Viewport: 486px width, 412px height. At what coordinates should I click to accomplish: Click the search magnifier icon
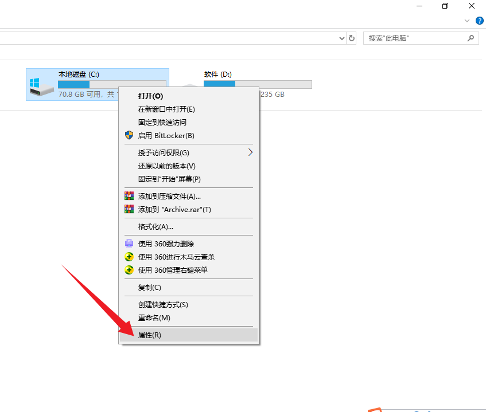coord(471,38)
